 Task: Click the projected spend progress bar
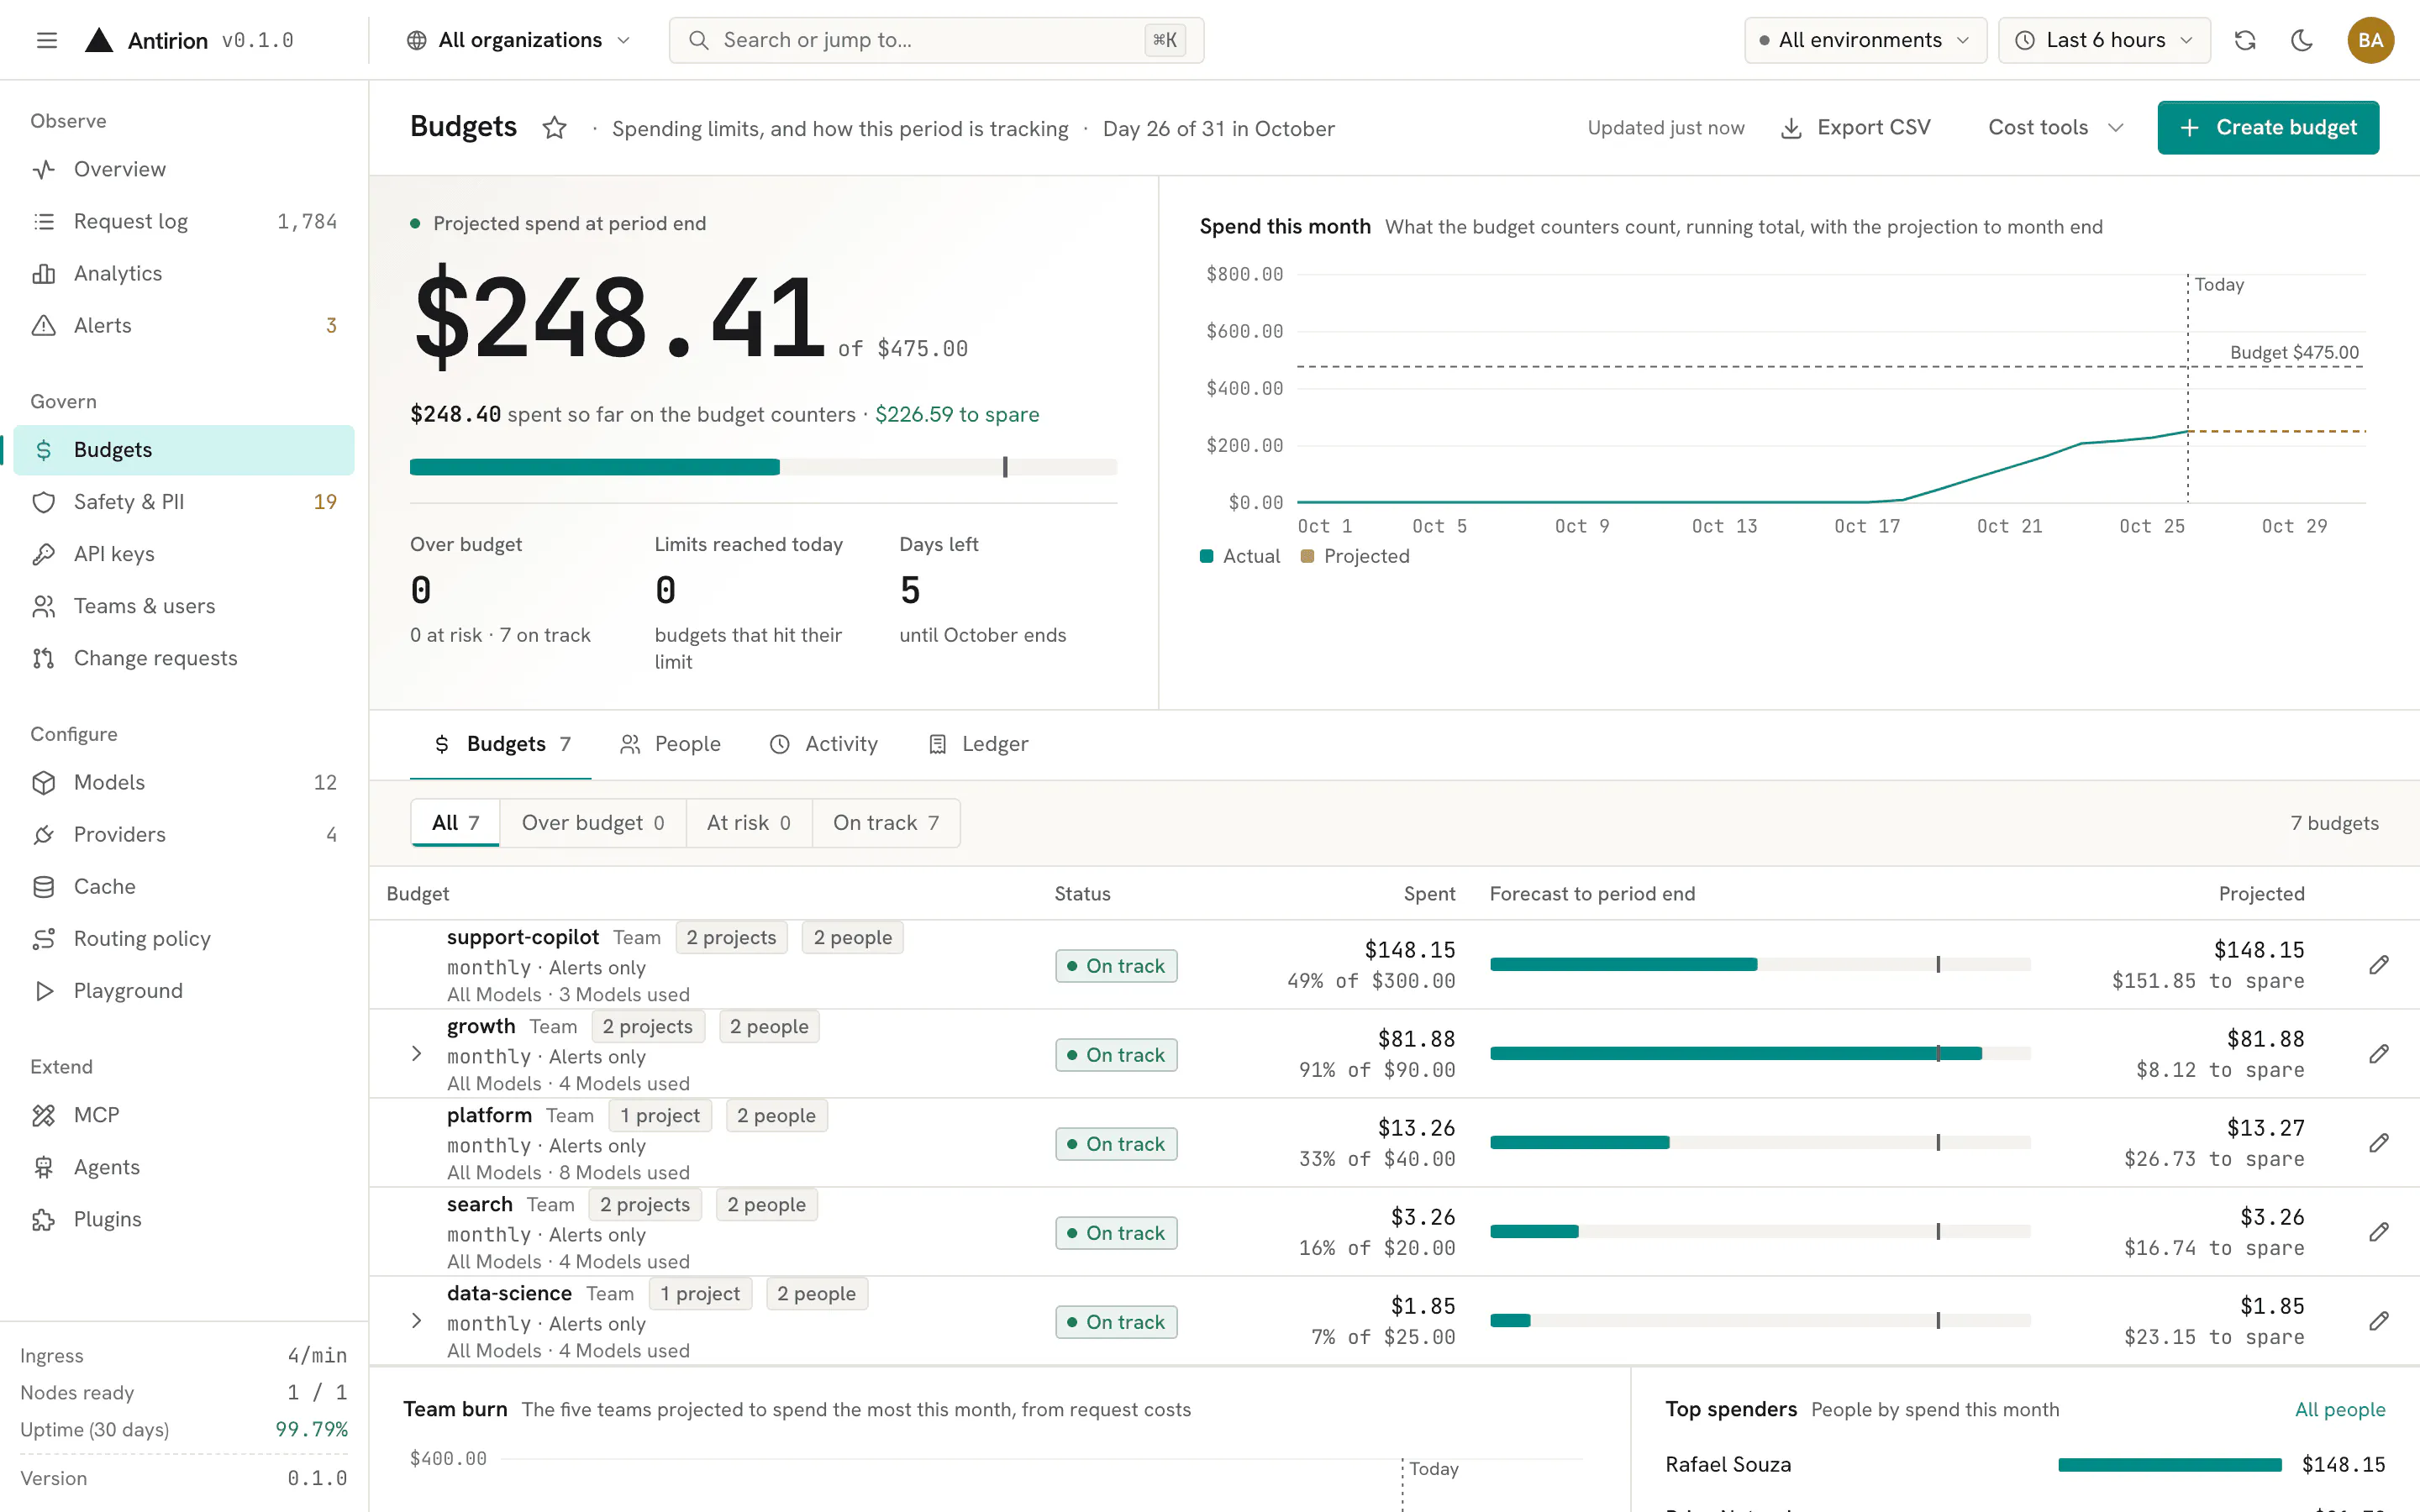pyautogui.click(x=763, y=467)
